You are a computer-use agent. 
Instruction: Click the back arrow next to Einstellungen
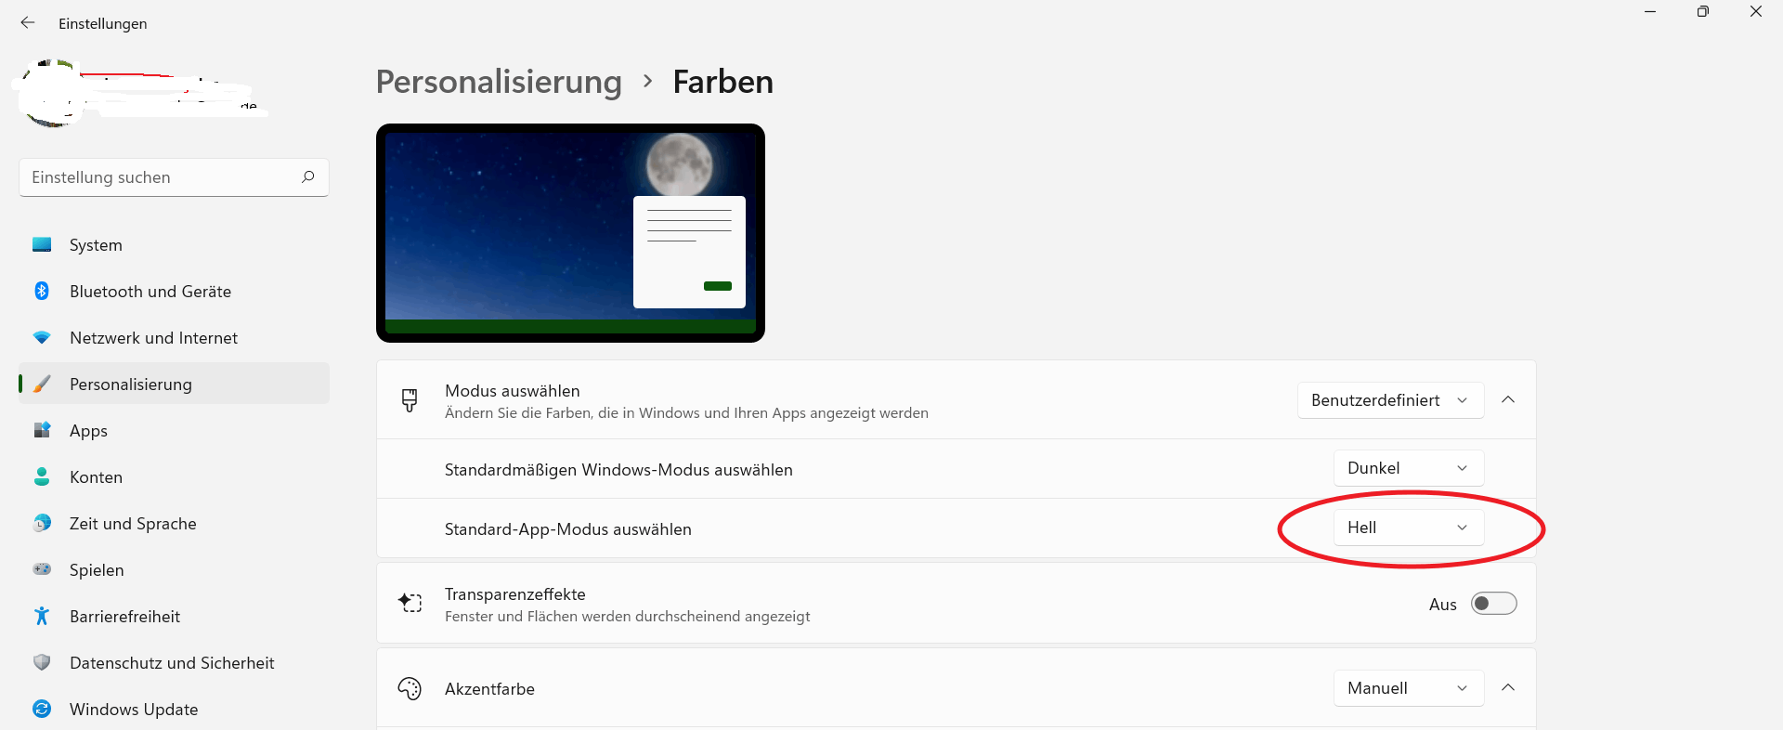click(x=28, y=23)
